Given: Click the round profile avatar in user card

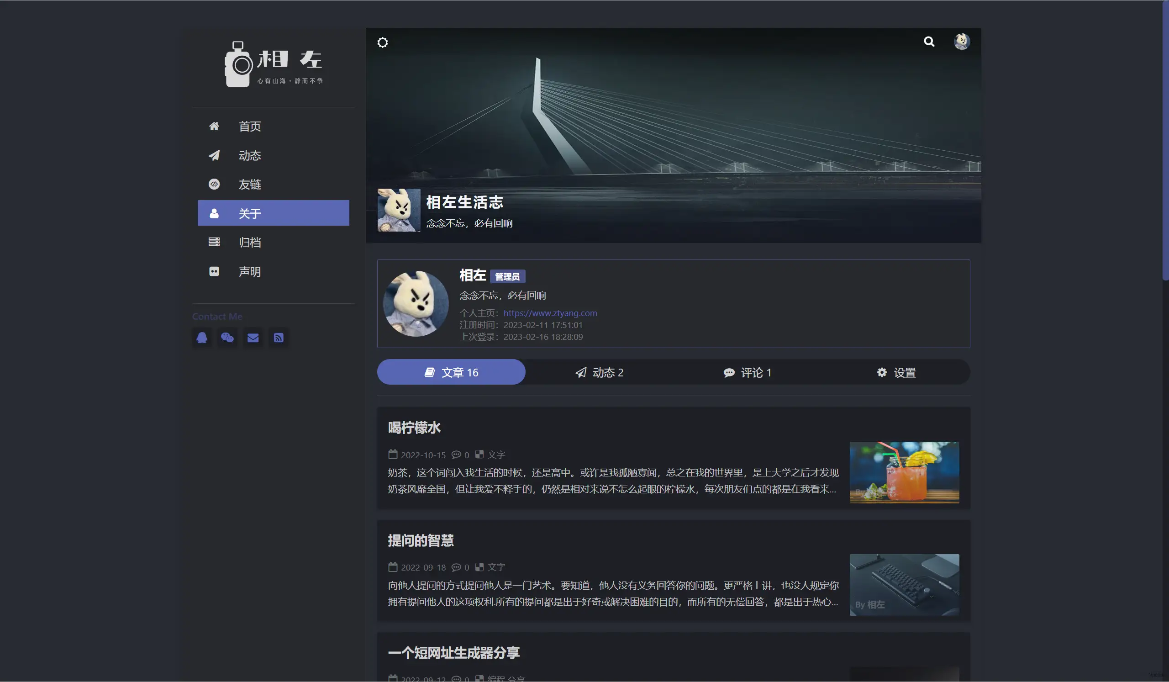Looking at the screenshot, I should point(416,303).
